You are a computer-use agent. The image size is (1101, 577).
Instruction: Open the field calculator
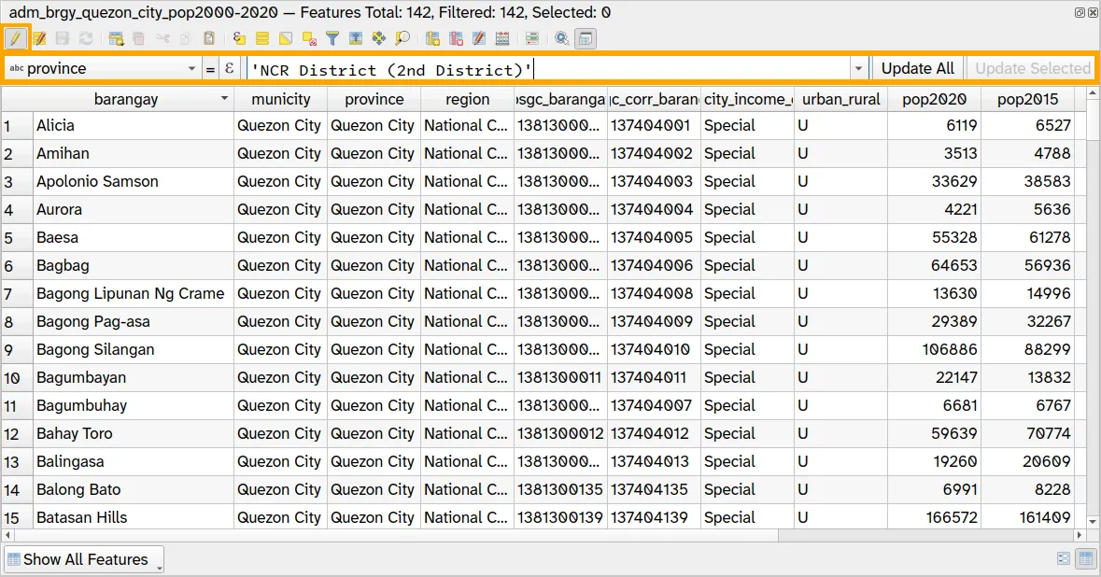[501, 38]
